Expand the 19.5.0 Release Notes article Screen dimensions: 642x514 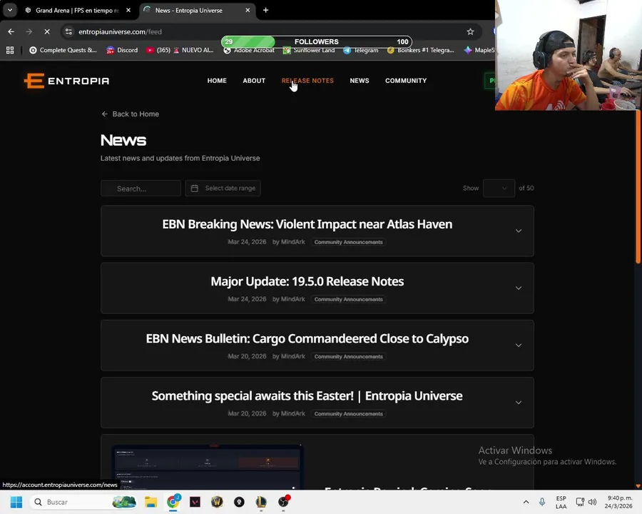point(519,288)
